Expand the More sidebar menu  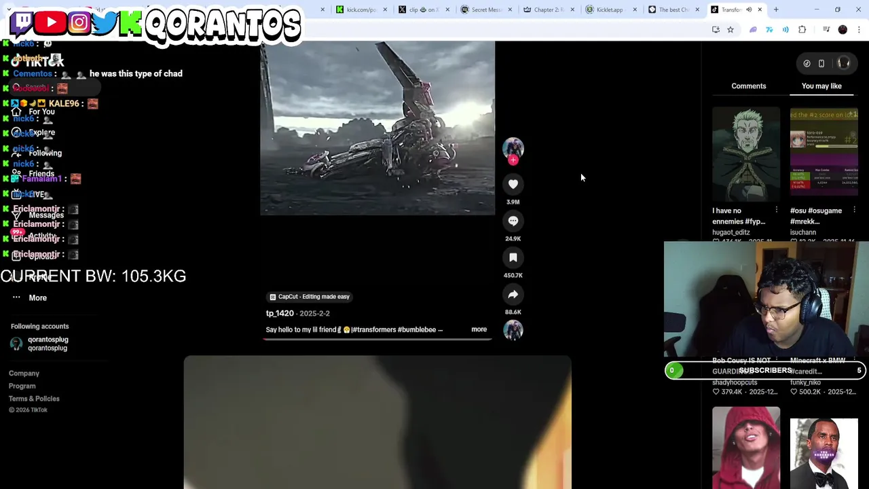pos(37,297)
